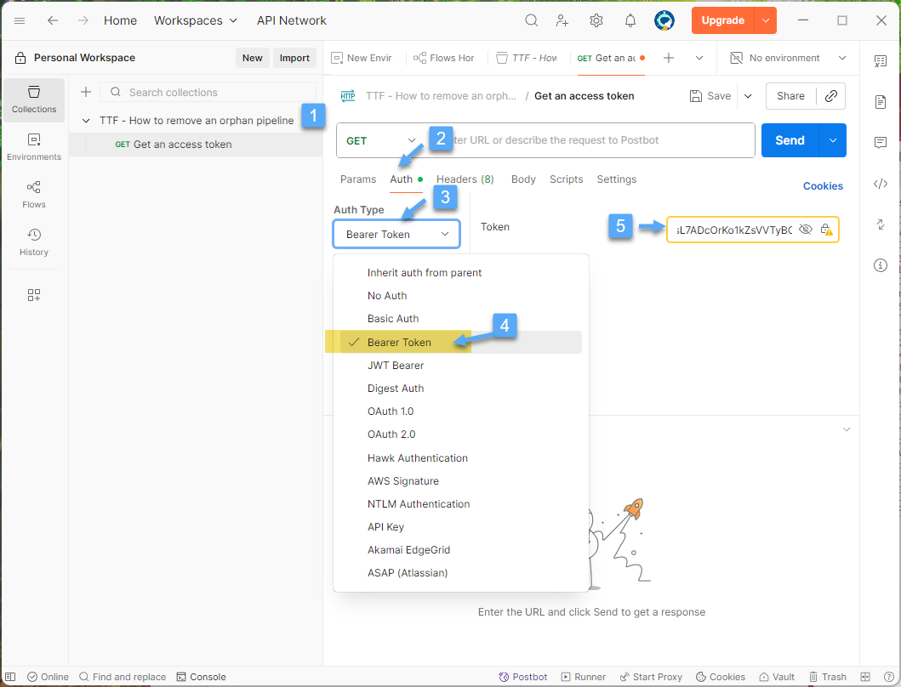Open the documentation icon in right sidebar
The width and height of the screenshot is (901, 687).
tap(881, 102)
